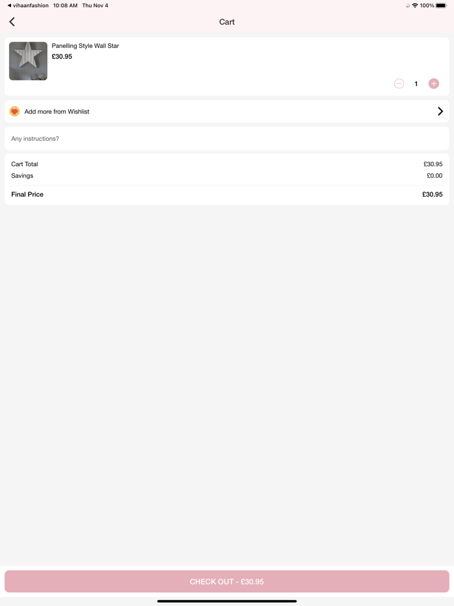Image resolution: width=454 pixels, height=606 pixels.
Task: Return to vihaanfashion via status bar link
Action: [x=28, y=5]
